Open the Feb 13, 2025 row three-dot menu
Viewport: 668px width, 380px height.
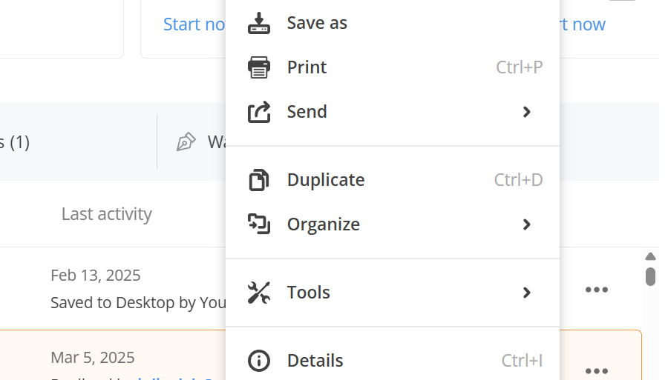597,290
